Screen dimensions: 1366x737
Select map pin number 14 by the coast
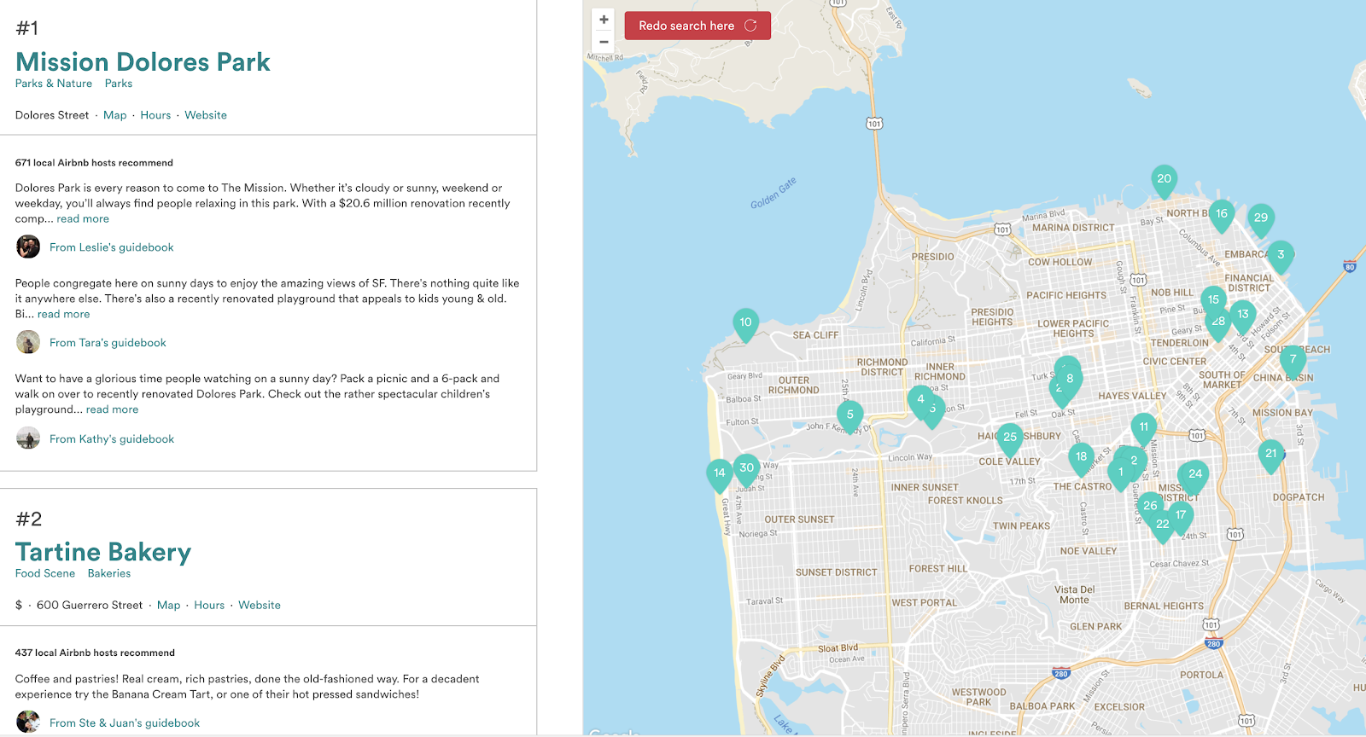(x=719, y=475)
